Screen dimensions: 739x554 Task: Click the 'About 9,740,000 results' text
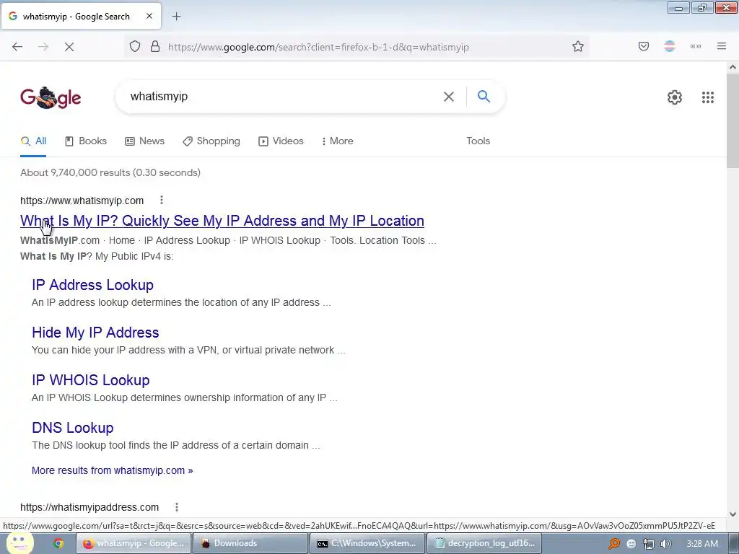click(x=110, y=172)
